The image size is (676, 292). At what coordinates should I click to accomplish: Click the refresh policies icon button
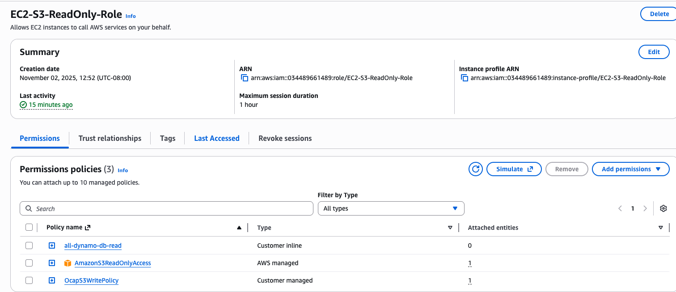476,169
